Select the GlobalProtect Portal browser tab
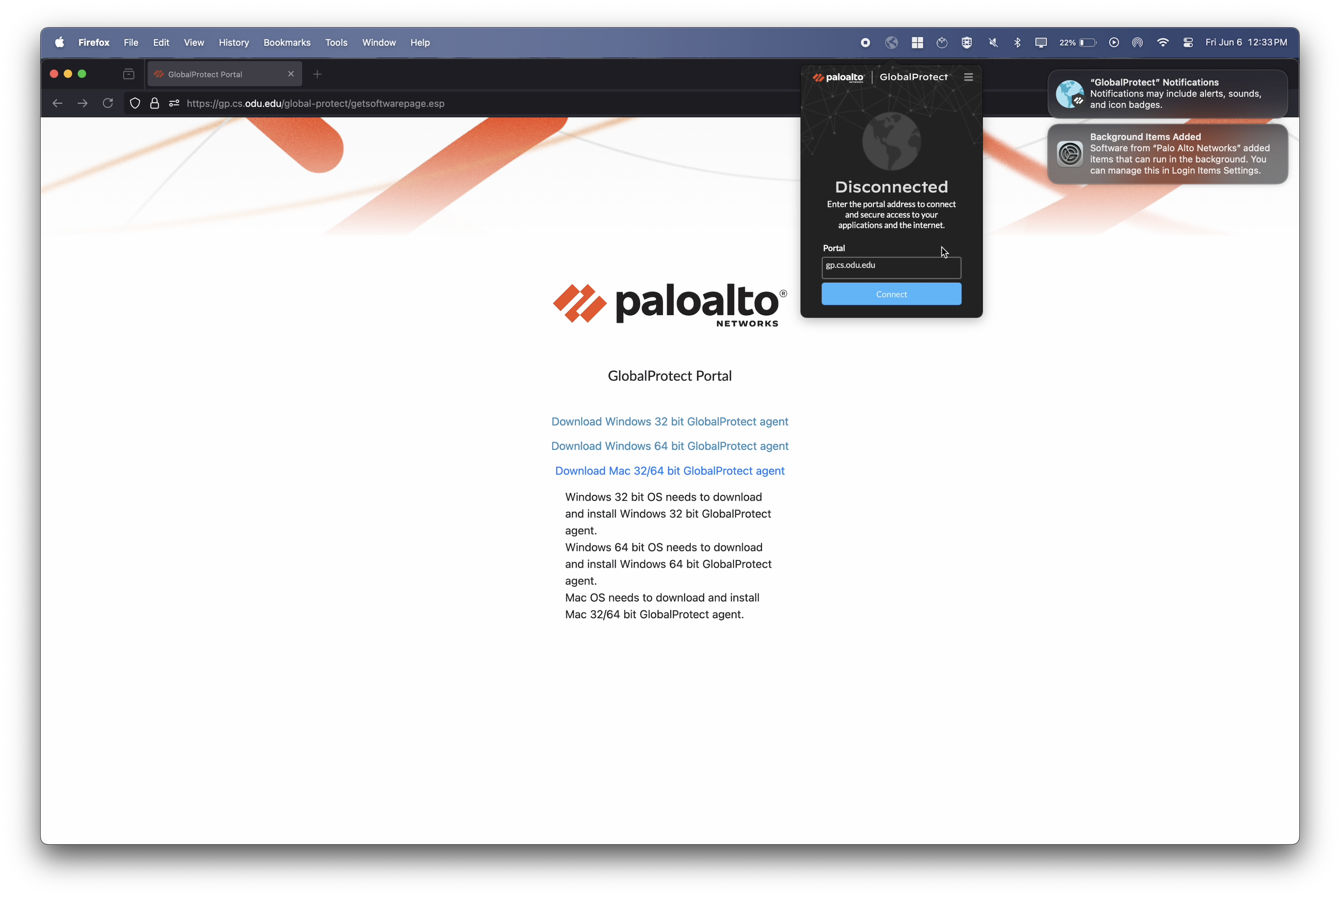The width and height of the screenshot is (1340, 898). tap(224, 74)
